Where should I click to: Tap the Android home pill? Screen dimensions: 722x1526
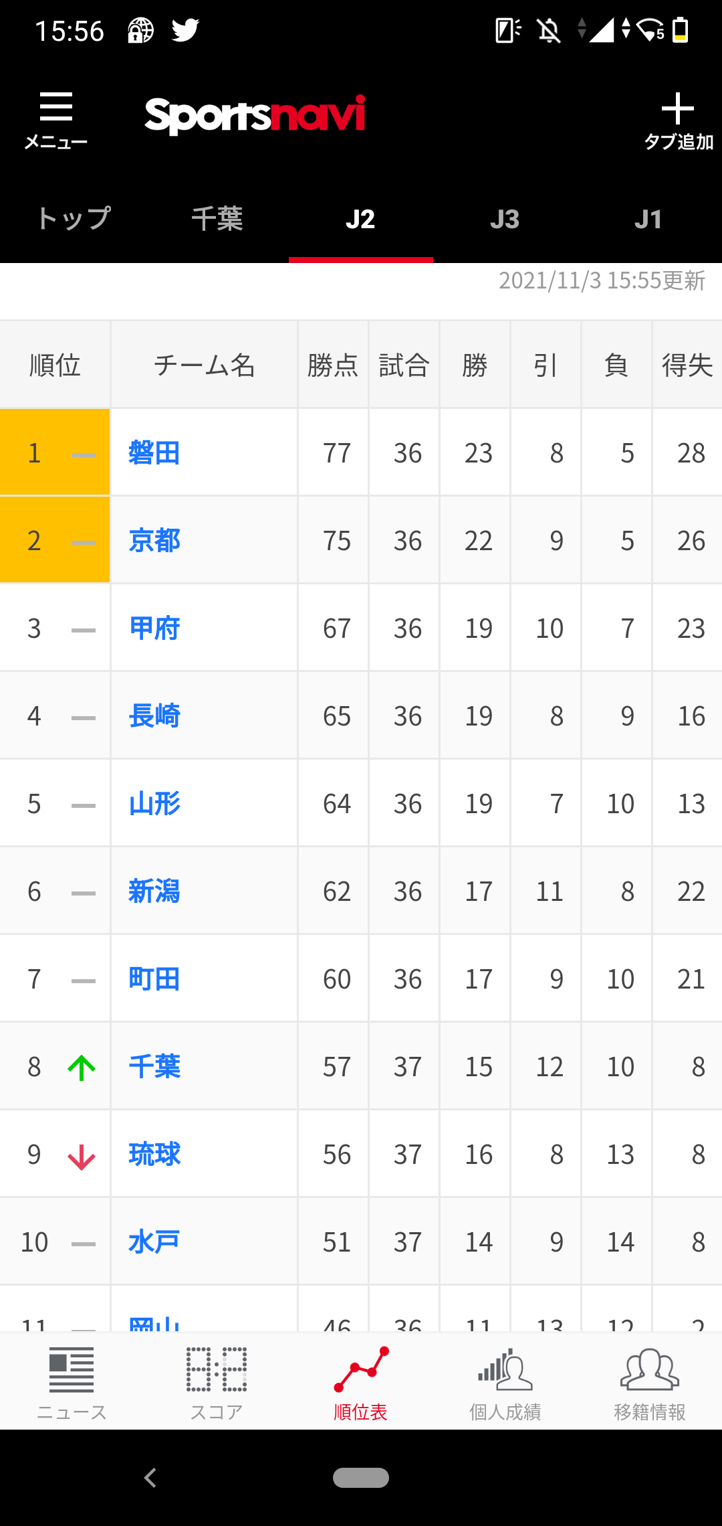pyautogui.click(x=361, y=1478)
